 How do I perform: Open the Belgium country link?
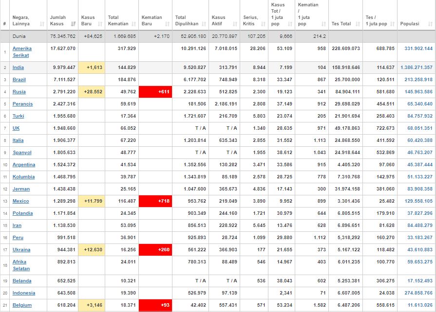click(x=22, y=305)
